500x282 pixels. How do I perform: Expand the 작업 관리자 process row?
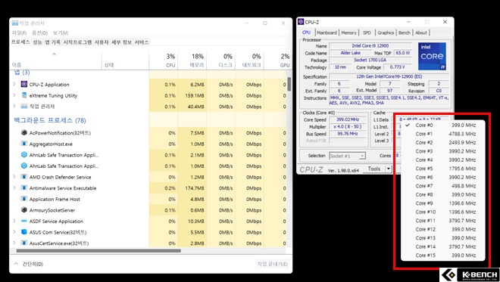coord(14,107)
